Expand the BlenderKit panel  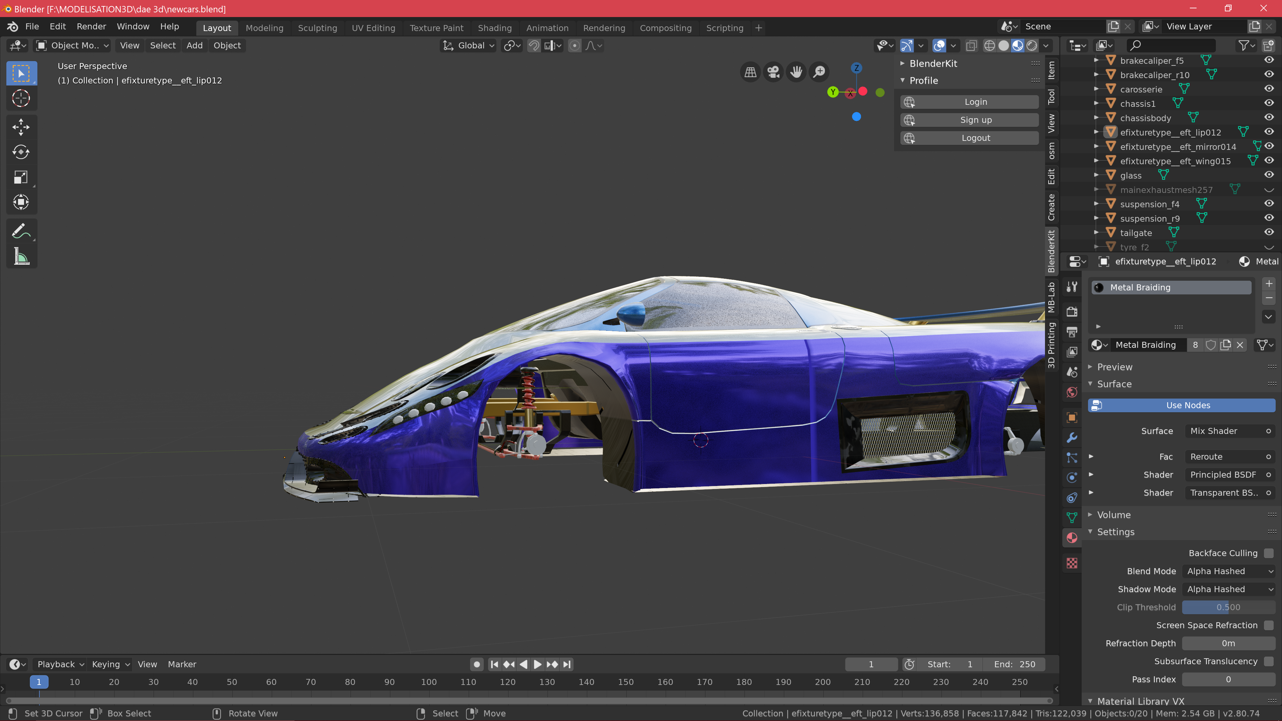pos(933,64)
